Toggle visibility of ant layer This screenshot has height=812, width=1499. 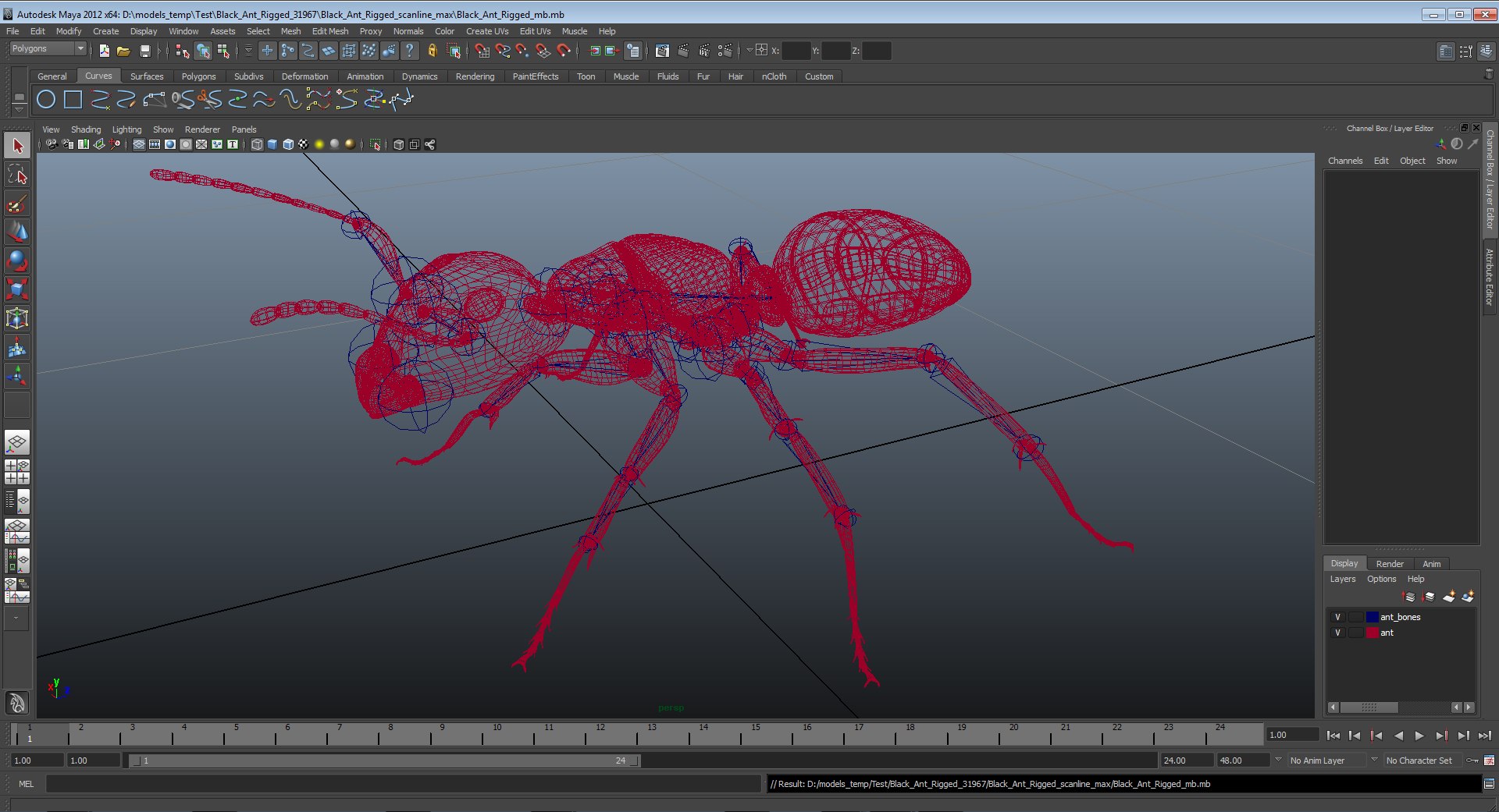[x=1337, y=633]
